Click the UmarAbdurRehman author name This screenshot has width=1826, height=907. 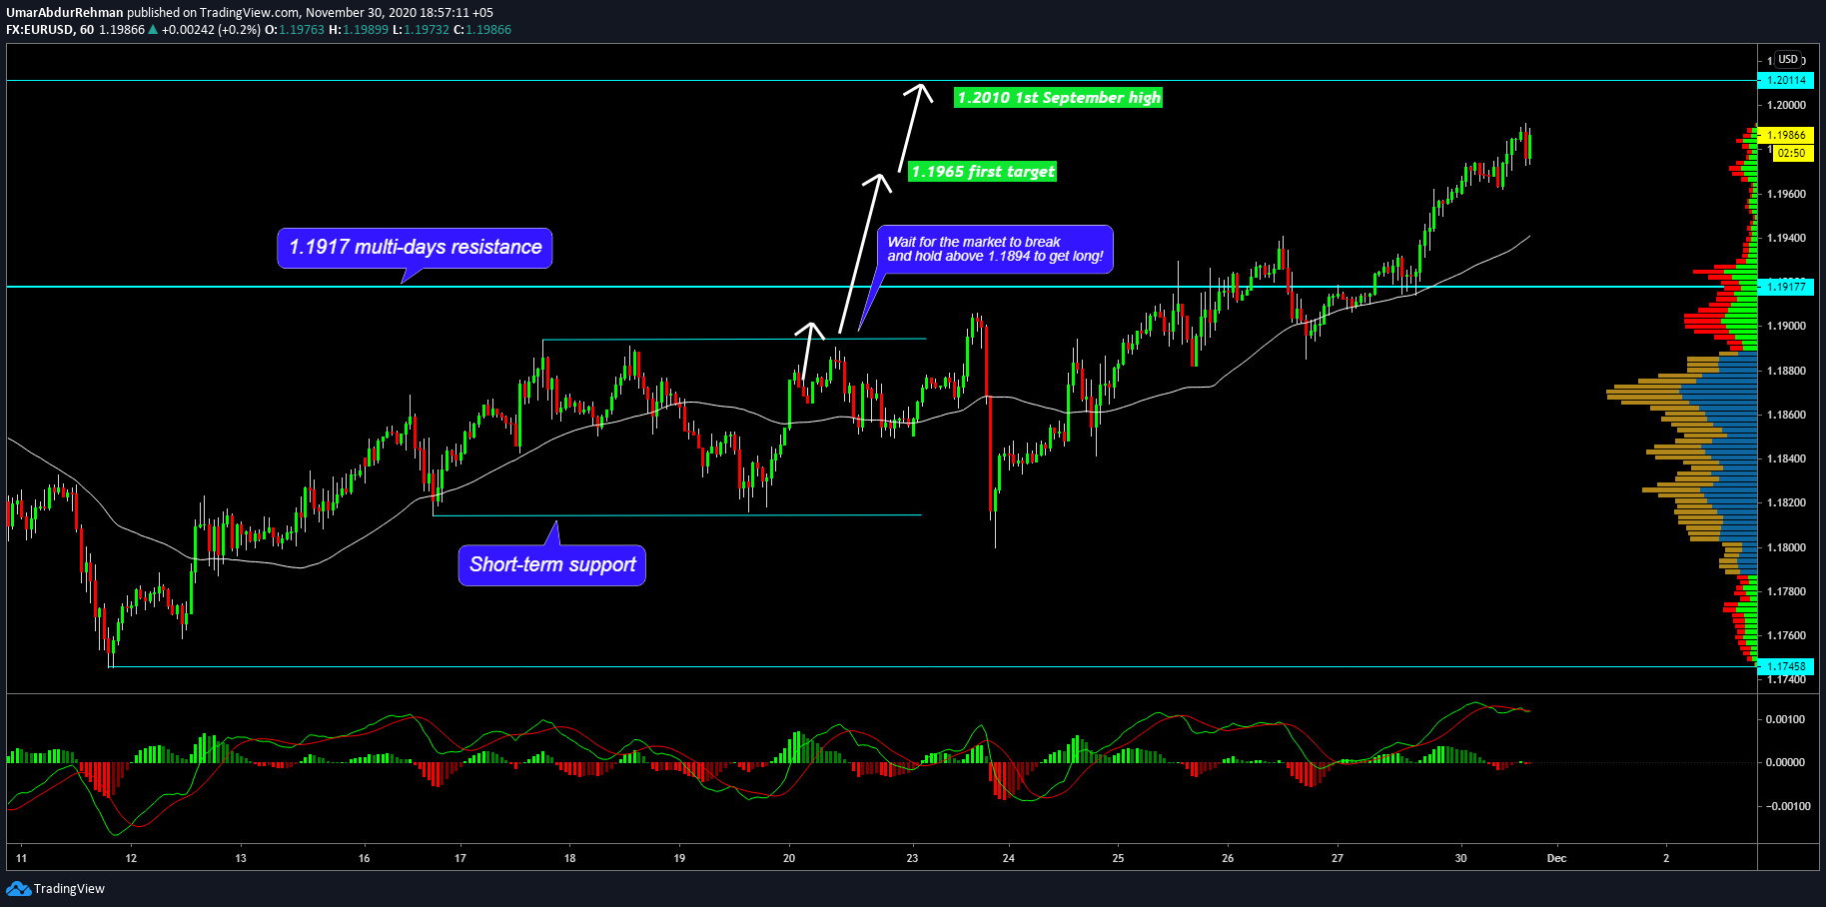65,13
